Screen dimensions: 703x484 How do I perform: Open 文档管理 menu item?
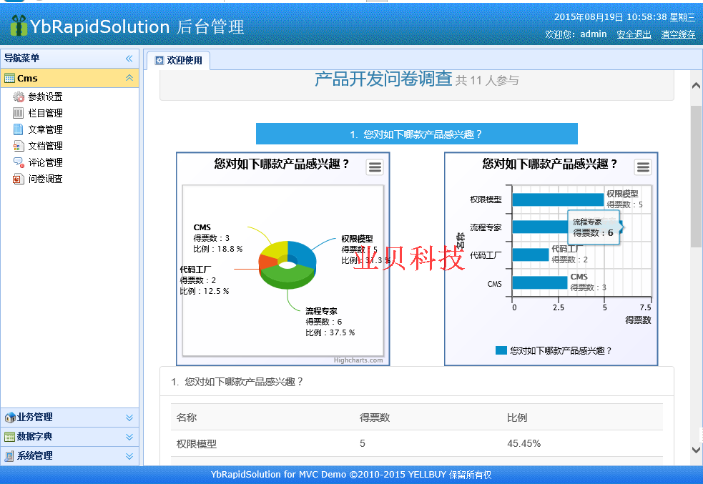tap(45, 146)
